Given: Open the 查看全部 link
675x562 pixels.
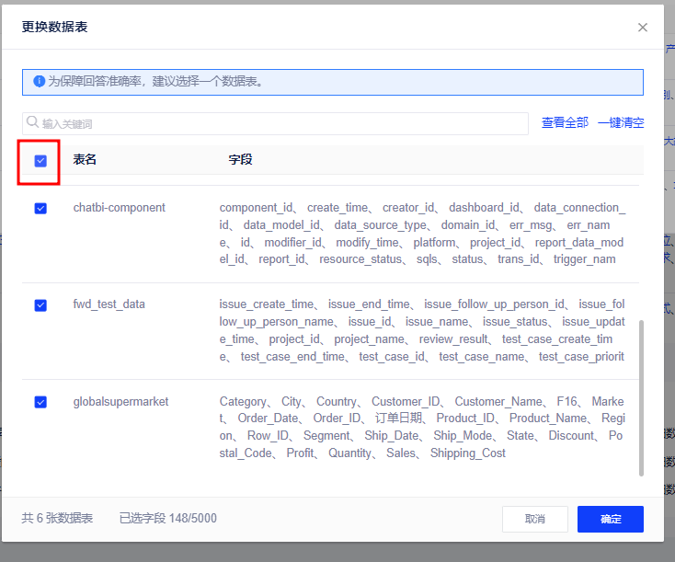Looking at the screenshot, I should [565, 122].
